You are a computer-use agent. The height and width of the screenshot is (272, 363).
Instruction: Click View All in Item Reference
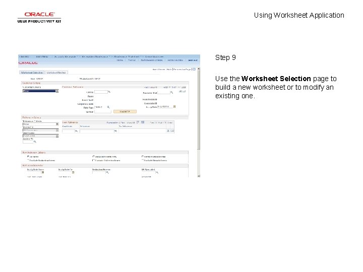tap(131, 122)
